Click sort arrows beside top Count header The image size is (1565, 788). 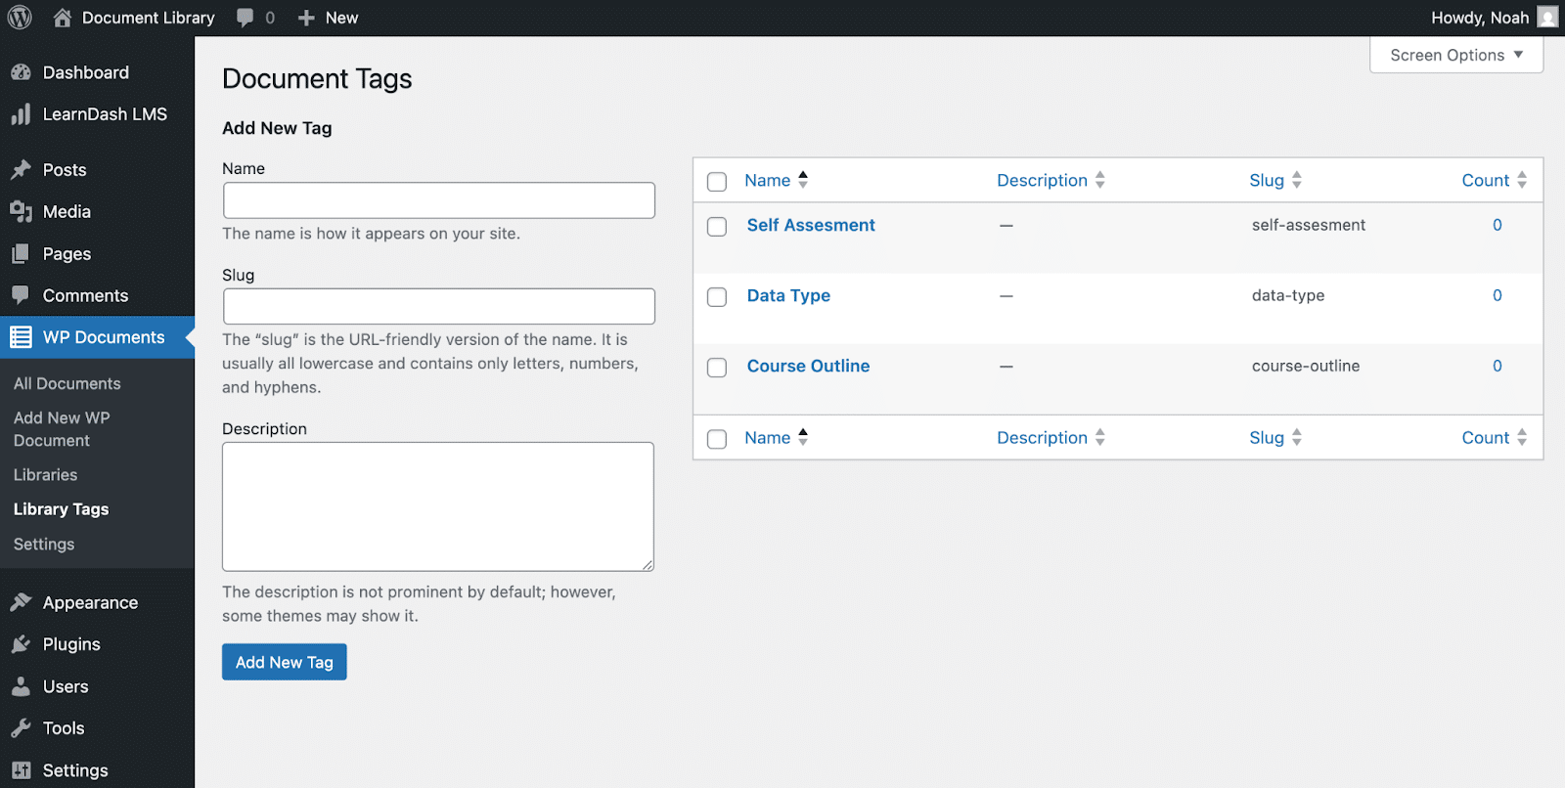pos(1522,180)
